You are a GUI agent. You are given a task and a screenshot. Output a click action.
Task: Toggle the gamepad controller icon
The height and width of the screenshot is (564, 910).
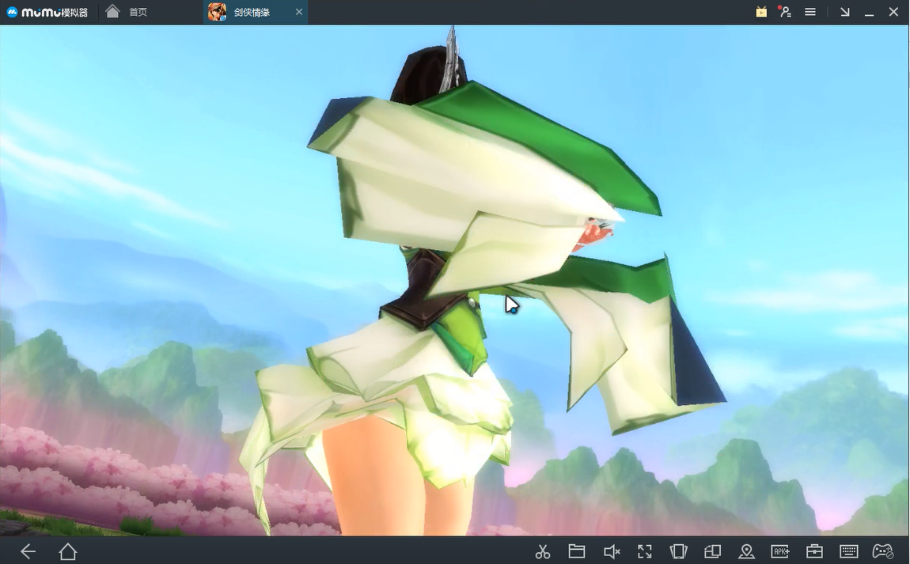(x=883, y=551)
